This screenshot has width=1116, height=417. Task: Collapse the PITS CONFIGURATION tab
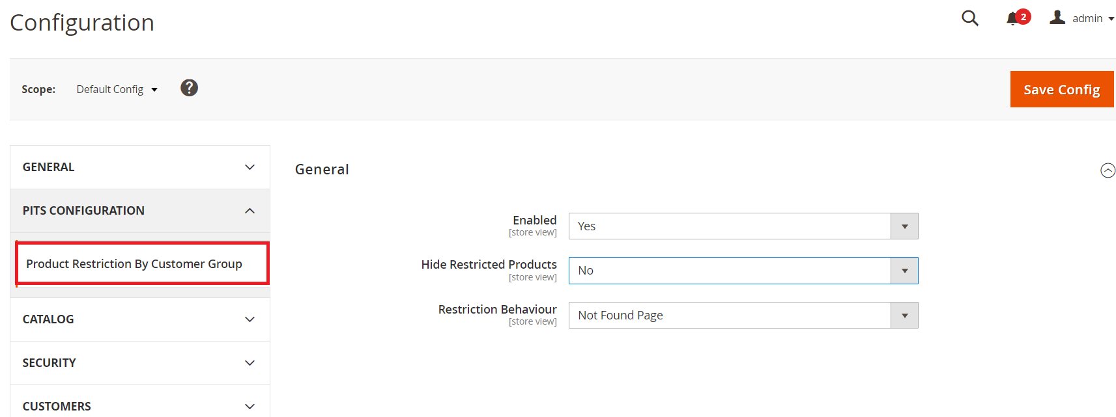139,211
